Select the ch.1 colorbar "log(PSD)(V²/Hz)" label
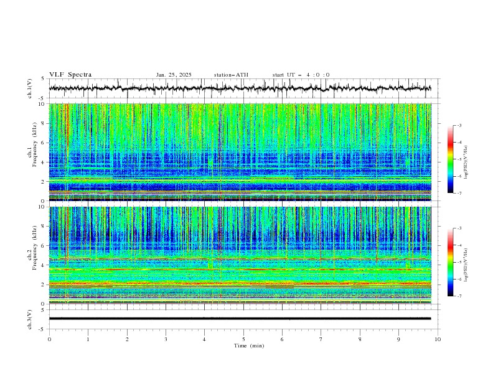Image resolution: width=493 pixels, height=381 pixels. pyautogui.click(x=466, y=162)
